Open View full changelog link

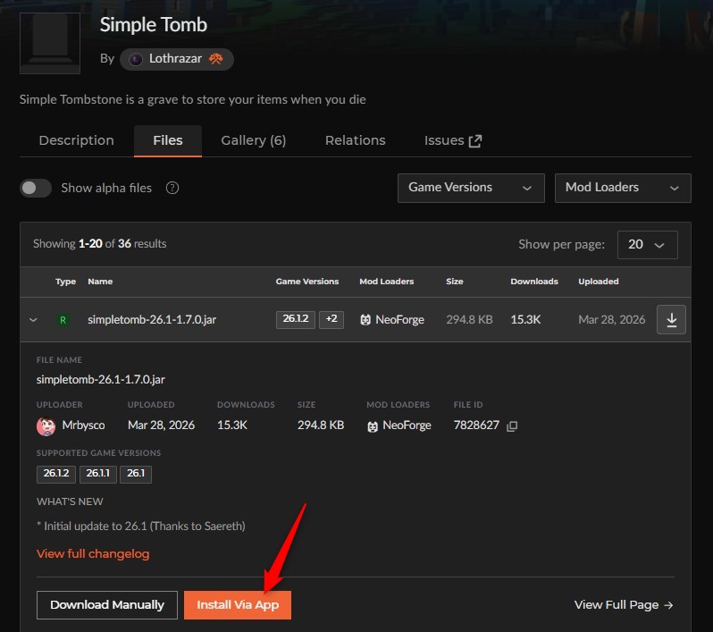coord(93,554)
